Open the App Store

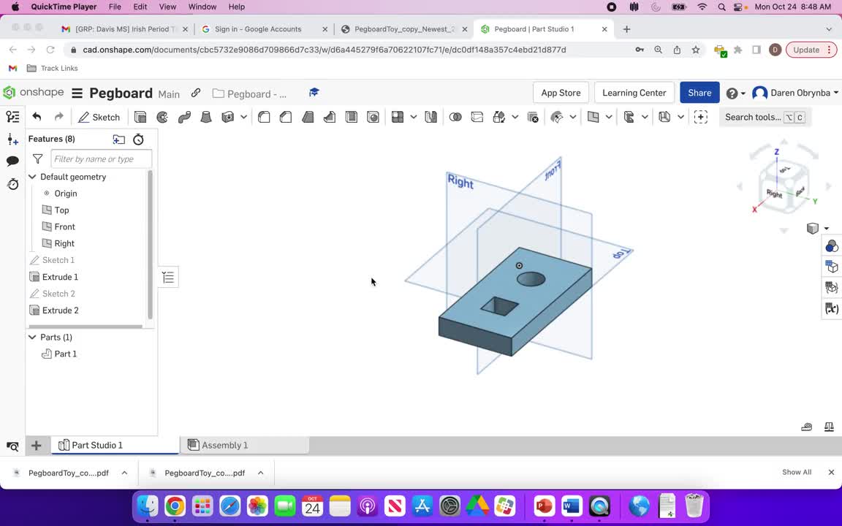561,93
